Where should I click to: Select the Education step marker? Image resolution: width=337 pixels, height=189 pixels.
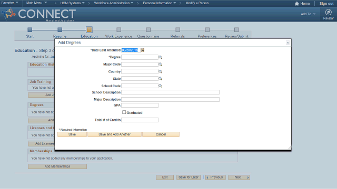89,29
